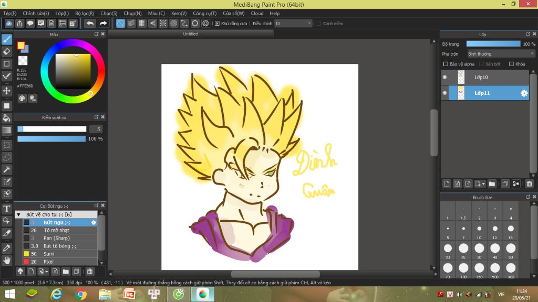
Task: Select the Lasso tool
Action: pos(7,157)
